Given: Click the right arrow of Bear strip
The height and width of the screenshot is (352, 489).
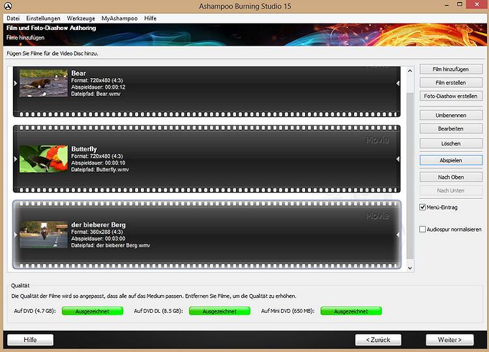Looking at the screenshot, I should [x=398, y=83].
